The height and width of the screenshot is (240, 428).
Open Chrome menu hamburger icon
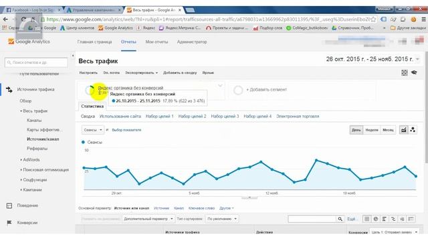[x=423, y=19]
